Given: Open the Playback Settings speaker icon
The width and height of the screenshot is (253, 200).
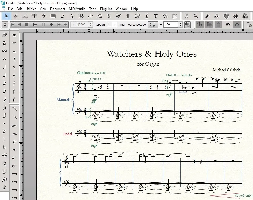Looking at the screenshot, I should (188, 25).
